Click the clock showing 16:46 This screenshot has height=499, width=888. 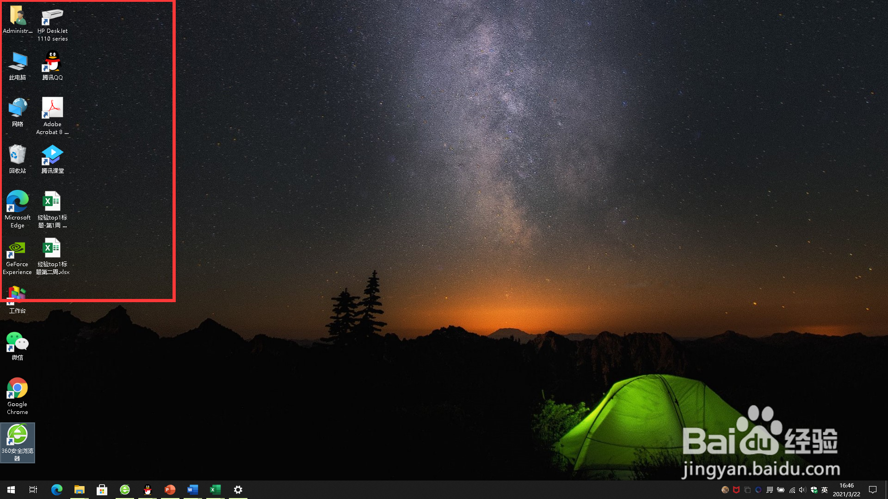click(846, 489)
